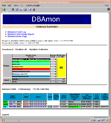The height and width of the screenshot is (123, 111).
Task: Click the Informix row in DBMS's section
Action: [x=31, y=79]
